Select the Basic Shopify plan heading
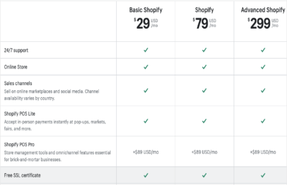The image size is (287, 185). [146, 10]
